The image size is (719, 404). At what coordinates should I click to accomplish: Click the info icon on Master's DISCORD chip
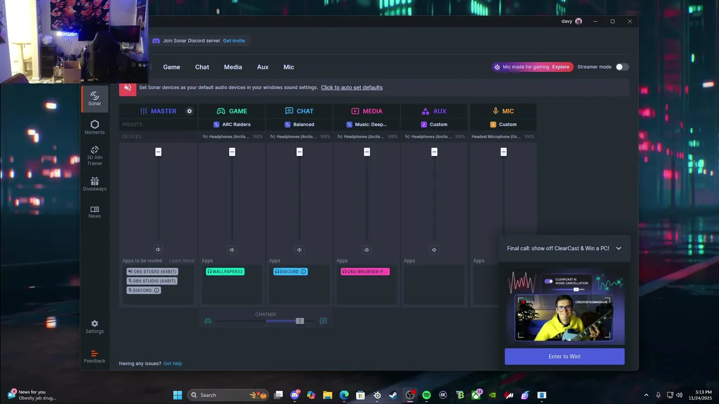pos(157,291)
